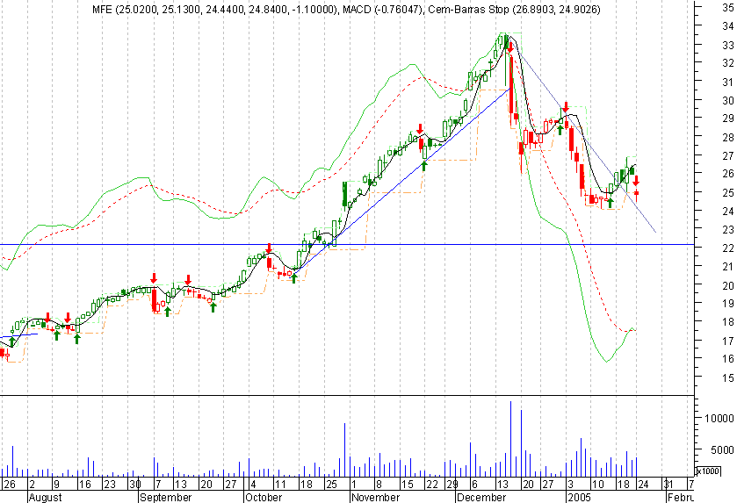Screen dimensions: 737x503
Task: Select the September month label
Action: tap(166, 497)
